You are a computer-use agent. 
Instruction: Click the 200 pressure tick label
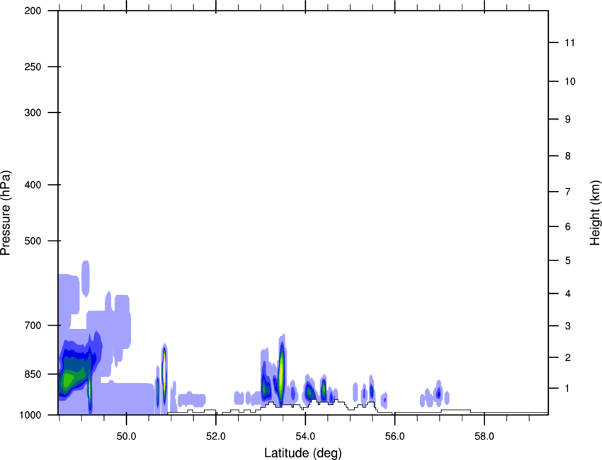coord(33,11)
